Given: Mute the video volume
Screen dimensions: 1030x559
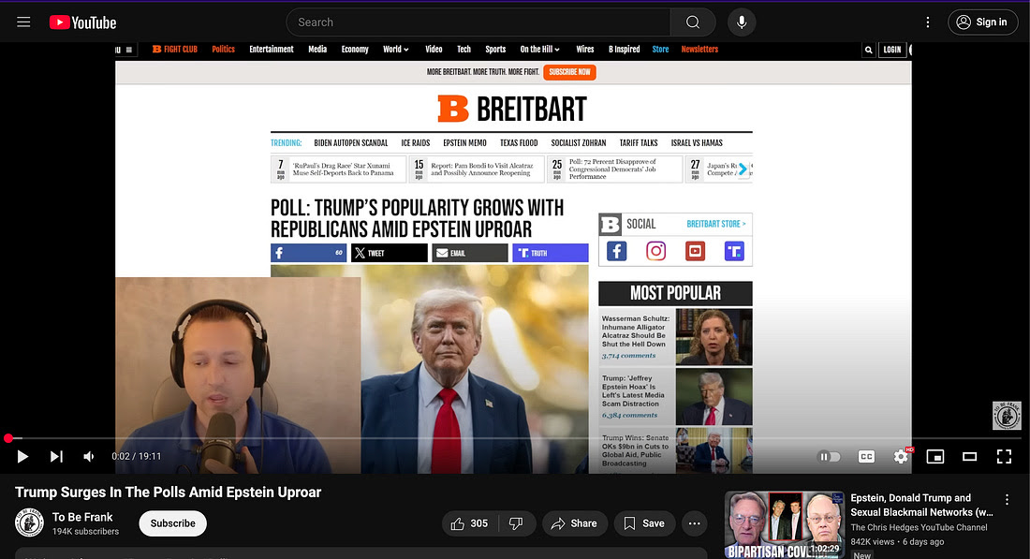Looking at the screenshot, I should click(x=89, y=457).
